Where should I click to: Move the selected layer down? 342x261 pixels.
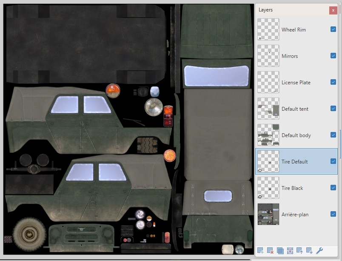309,250
